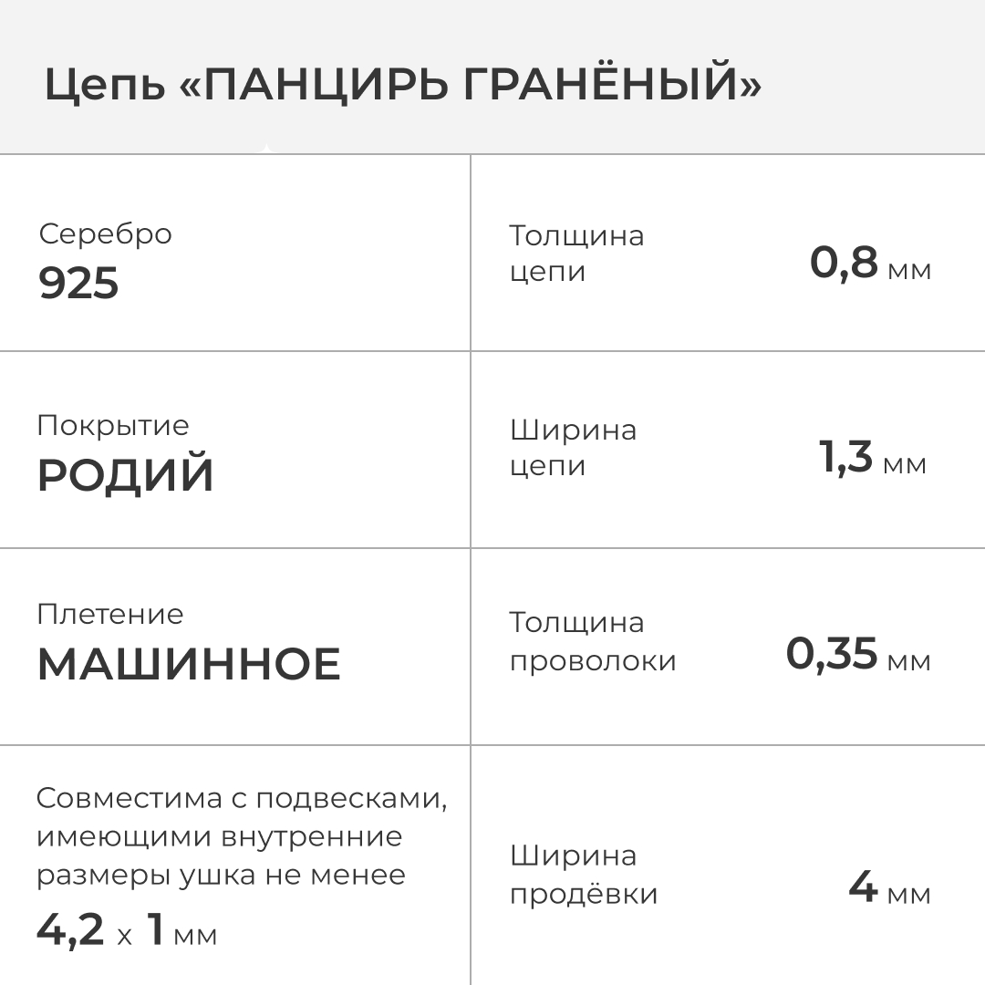Click the small triangle pointer under the header

pyautogui.click(x=265, y=149)
